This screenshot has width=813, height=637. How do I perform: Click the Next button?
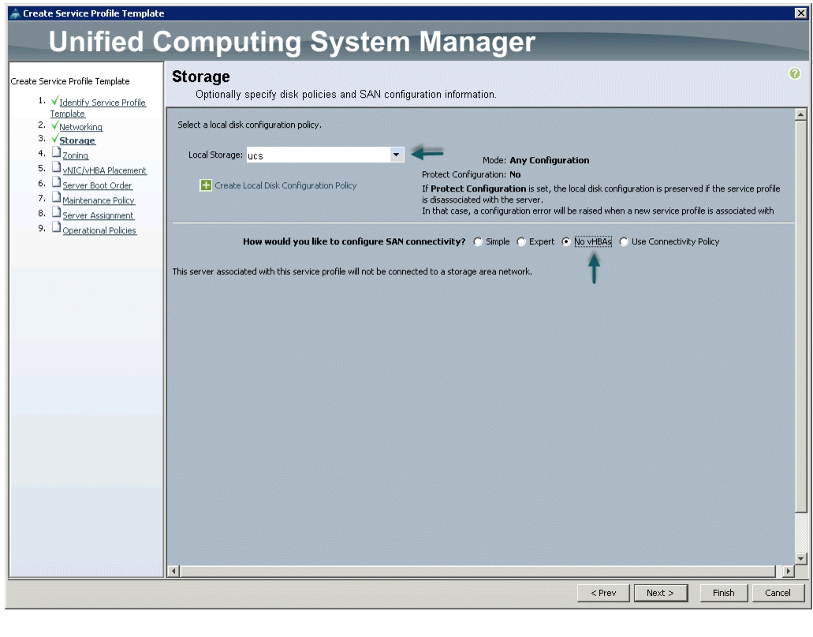[x=661, y=593]
